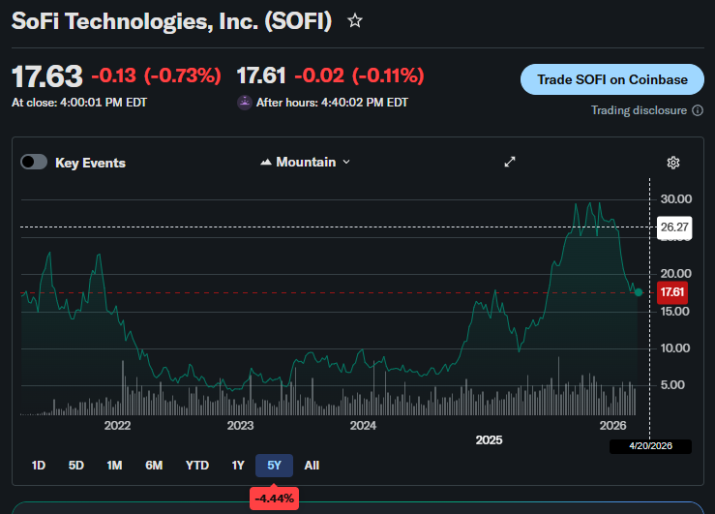Click the 17.61 price label on axis
This screenshot has width=715, height=514.
click(672, 292)
